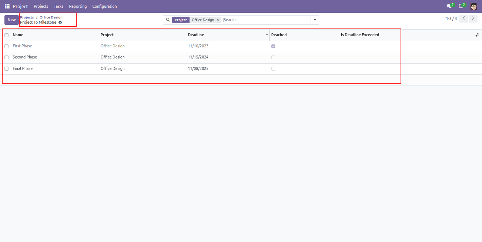Toggle the select-all header checkbox
The height and width of the screenshot is (242, 482).
coord(6,35)
